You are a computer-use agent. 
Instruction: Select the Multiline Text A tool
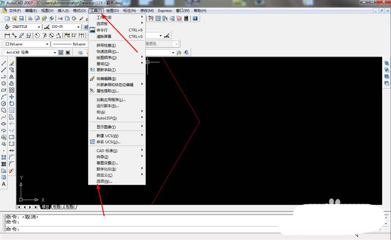click(x=4, y=184)
